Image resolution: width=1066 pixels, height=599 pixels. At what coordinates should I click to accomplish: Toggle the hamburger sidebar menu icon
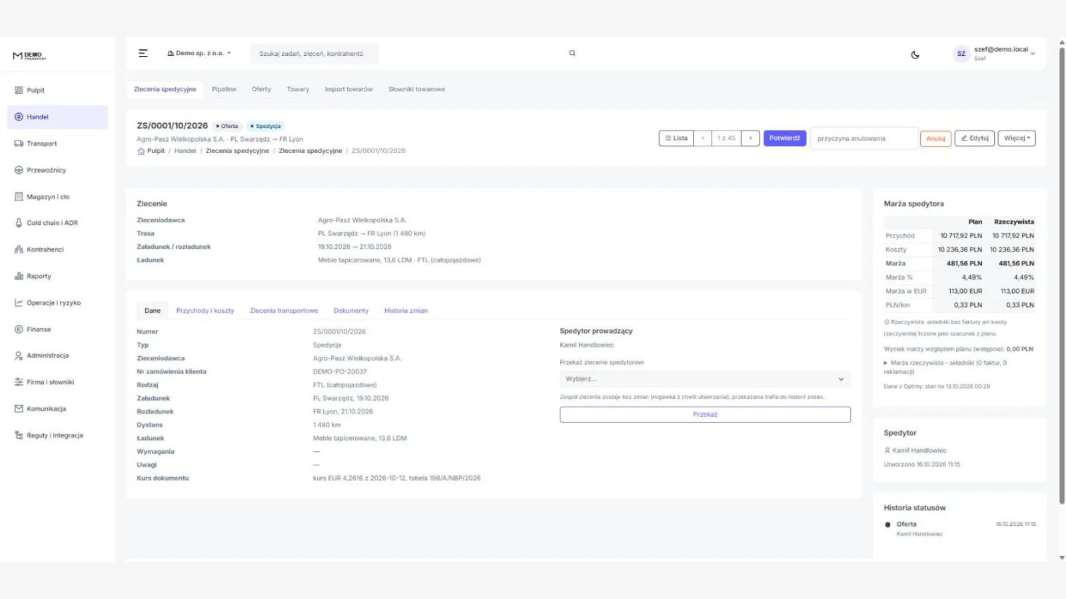(143, 53)
